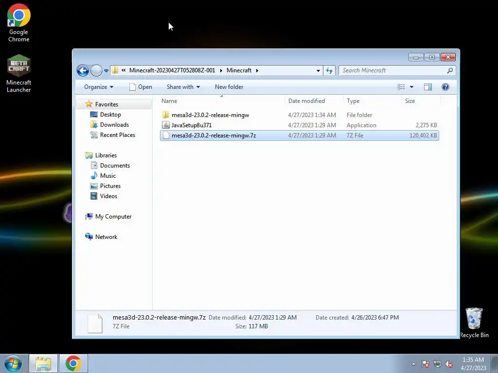Expand arrow after Minecraft-20230427T052808Z-001 breadcrumb
Screen dimensions: 498x373
tap(221, 70)
